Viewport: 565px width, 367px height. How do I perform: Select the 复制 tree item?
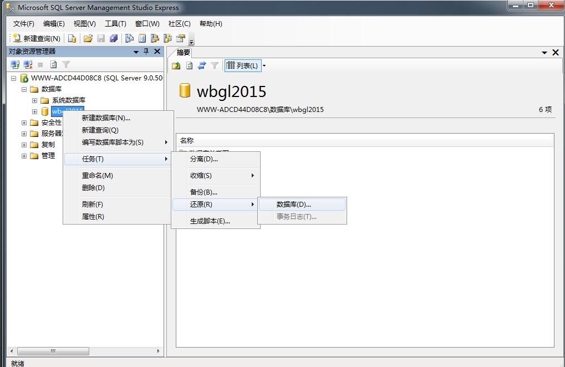click(x=48, y=145)
